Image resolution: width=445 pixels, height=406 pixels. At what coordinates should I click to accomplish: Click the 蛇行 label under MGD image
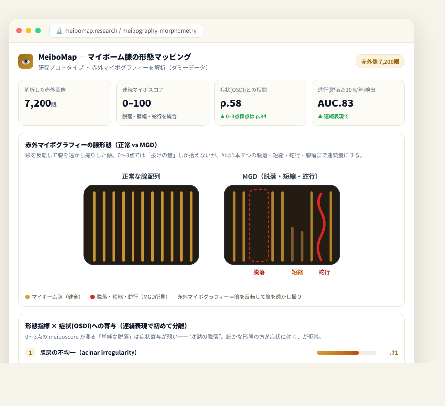pyautogui.click(x=324, y=272)
